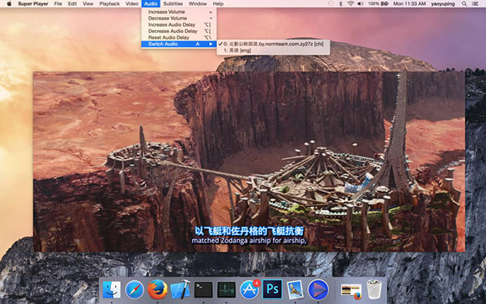Select Reset Audio Delay
The width and height of the screenshot is (486, 304).
179,37
